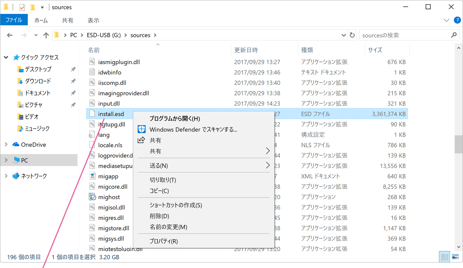Open address bar history dropdown
This screenshot has width=463, height=268.
tap(343, 35)
